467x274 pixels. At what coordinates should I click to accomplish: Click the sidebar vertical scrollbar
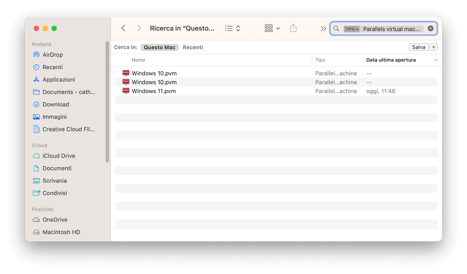(107, 102)
